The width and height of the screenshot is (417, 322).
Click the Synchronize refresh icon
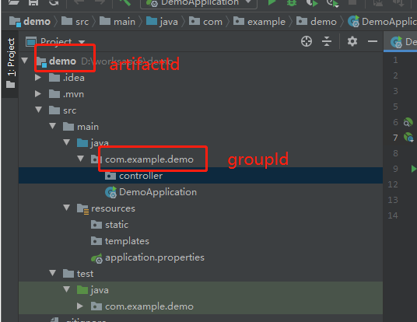tap(54, 2)
